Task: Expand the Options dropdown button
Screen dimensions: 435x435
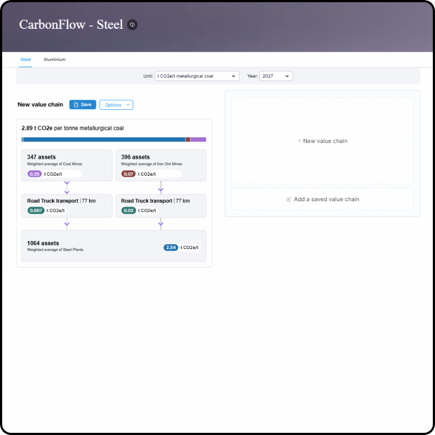Action: (x=116, y=105)
